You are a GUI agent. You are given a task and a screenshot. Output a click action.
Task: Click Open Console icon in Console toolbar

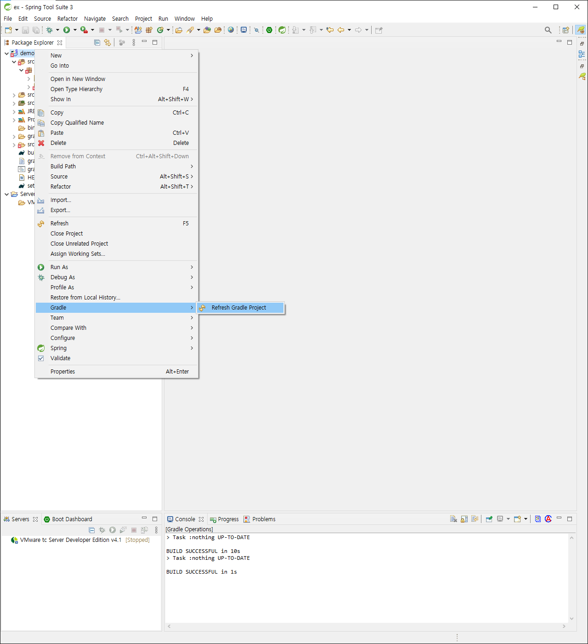pos(517,519)
